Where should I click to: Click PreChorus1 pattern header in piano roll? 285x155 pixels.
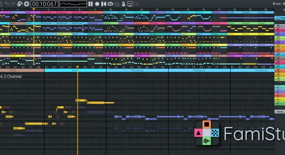click(137, 71)
